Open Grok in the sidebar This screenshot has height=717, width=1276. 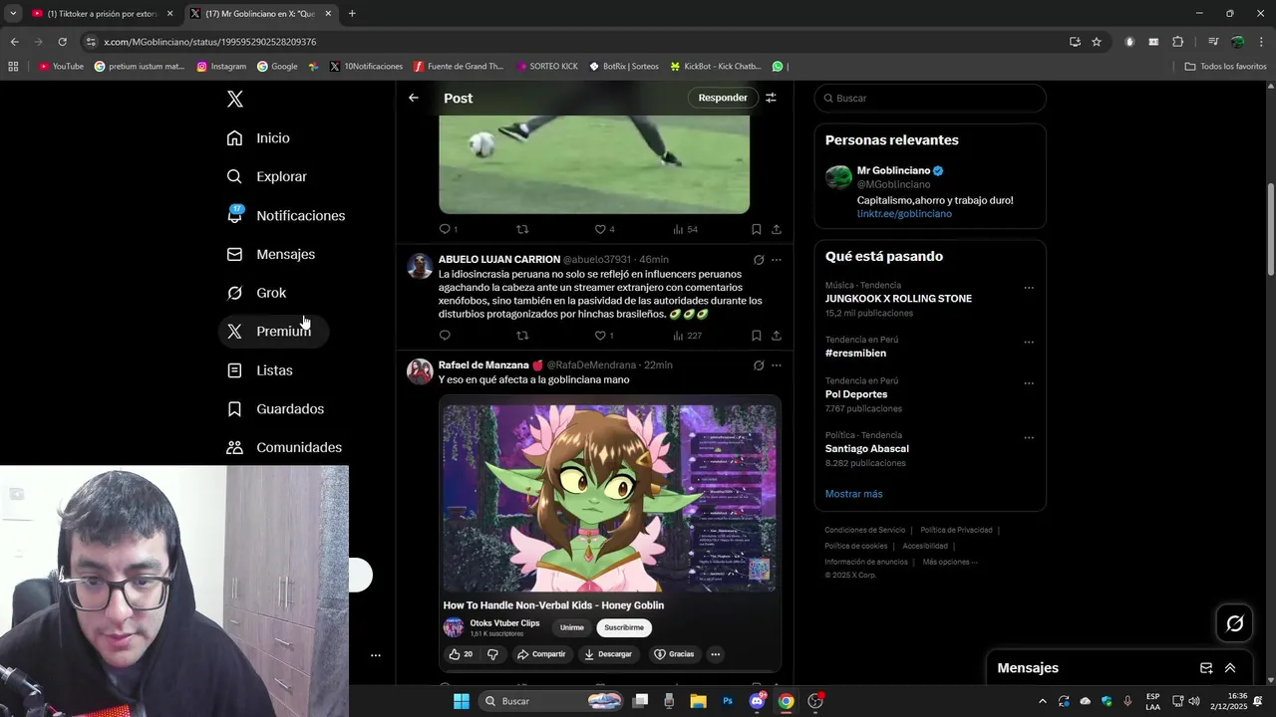256,293
